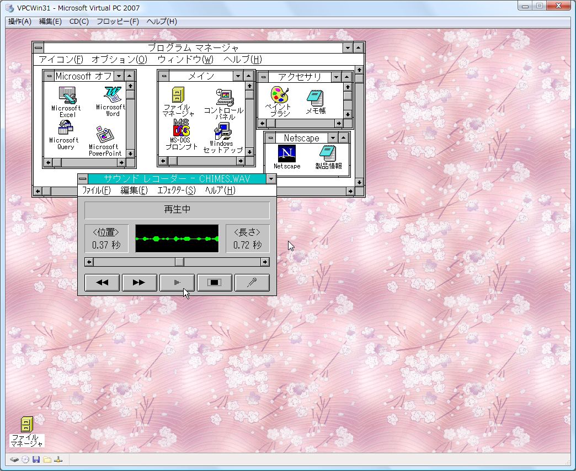Open Program Manager's control menu box

click(x=38, y=48)
